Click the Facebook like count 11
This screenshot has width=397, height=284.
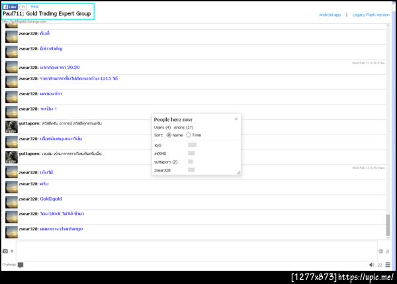22,7
